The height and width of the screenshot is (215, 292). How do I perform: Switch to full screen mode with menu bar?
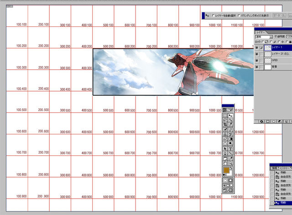[x=228, y=185]
